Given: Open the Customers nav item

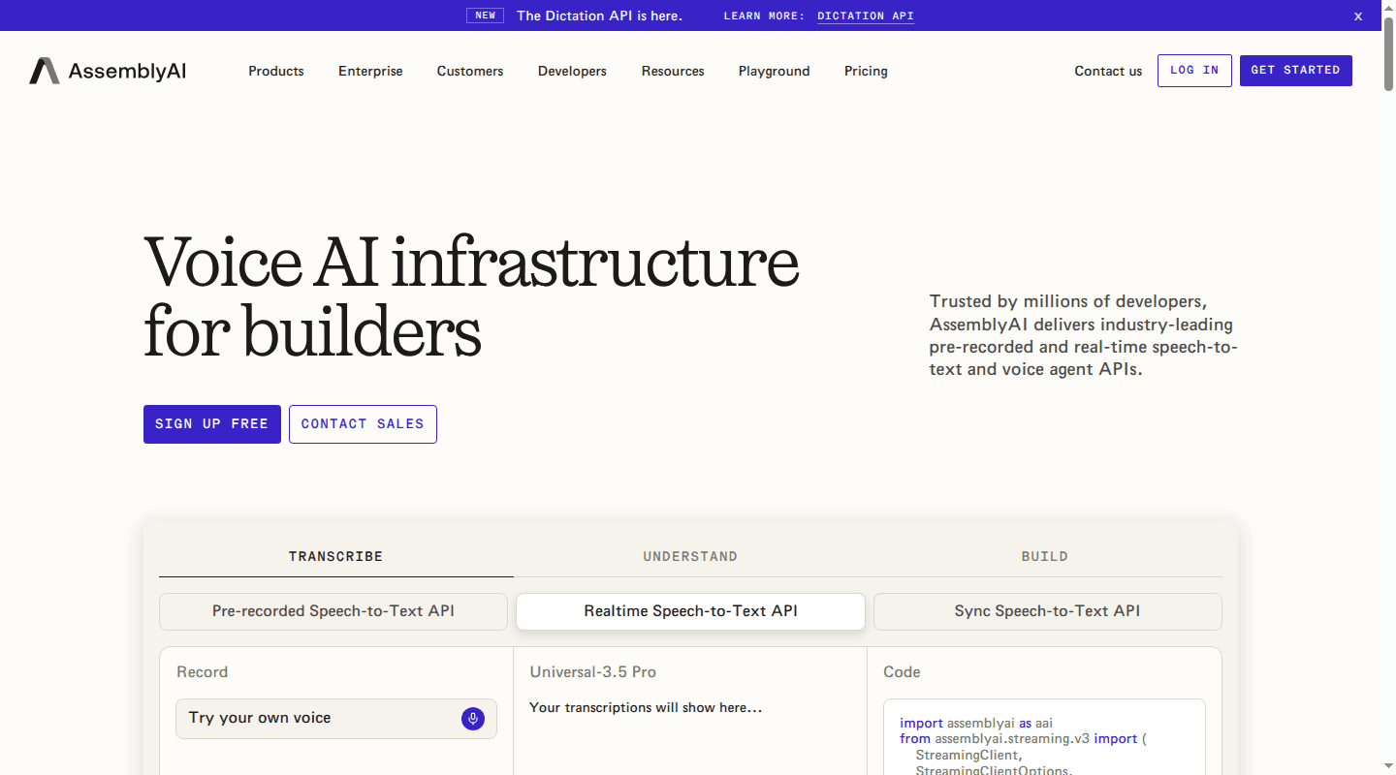Looking at the screenshot, I should click(470, 71).
